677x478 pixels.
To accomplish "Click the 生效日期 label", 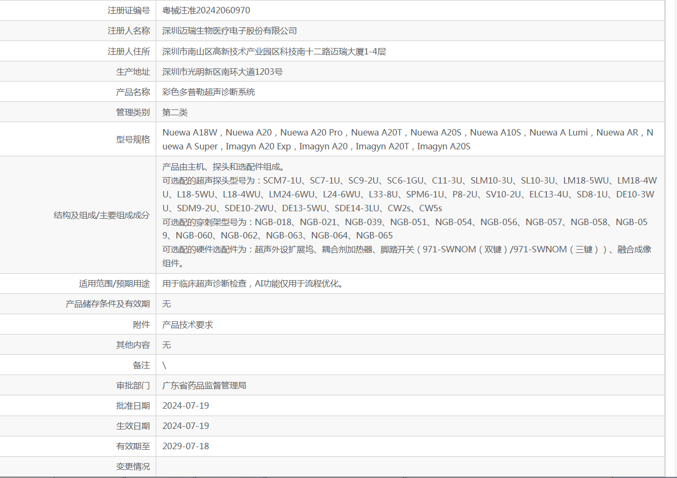I will pos(133,426).
